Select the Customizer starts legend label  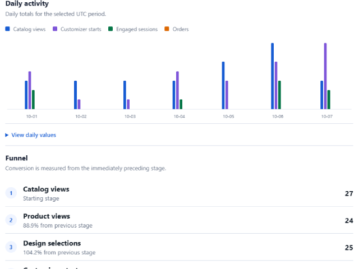81,29
